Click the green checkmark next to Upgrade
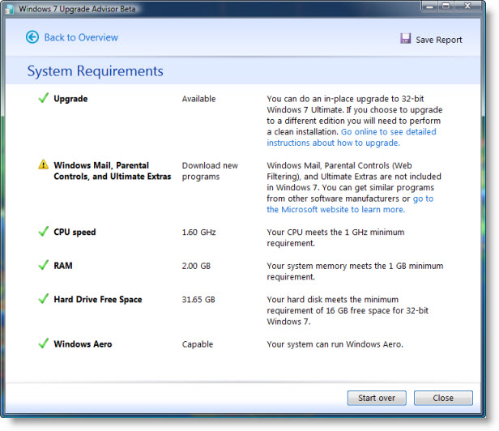Image resolution: width=499 pixels, height=431 pixels. [x=43, y=98]
